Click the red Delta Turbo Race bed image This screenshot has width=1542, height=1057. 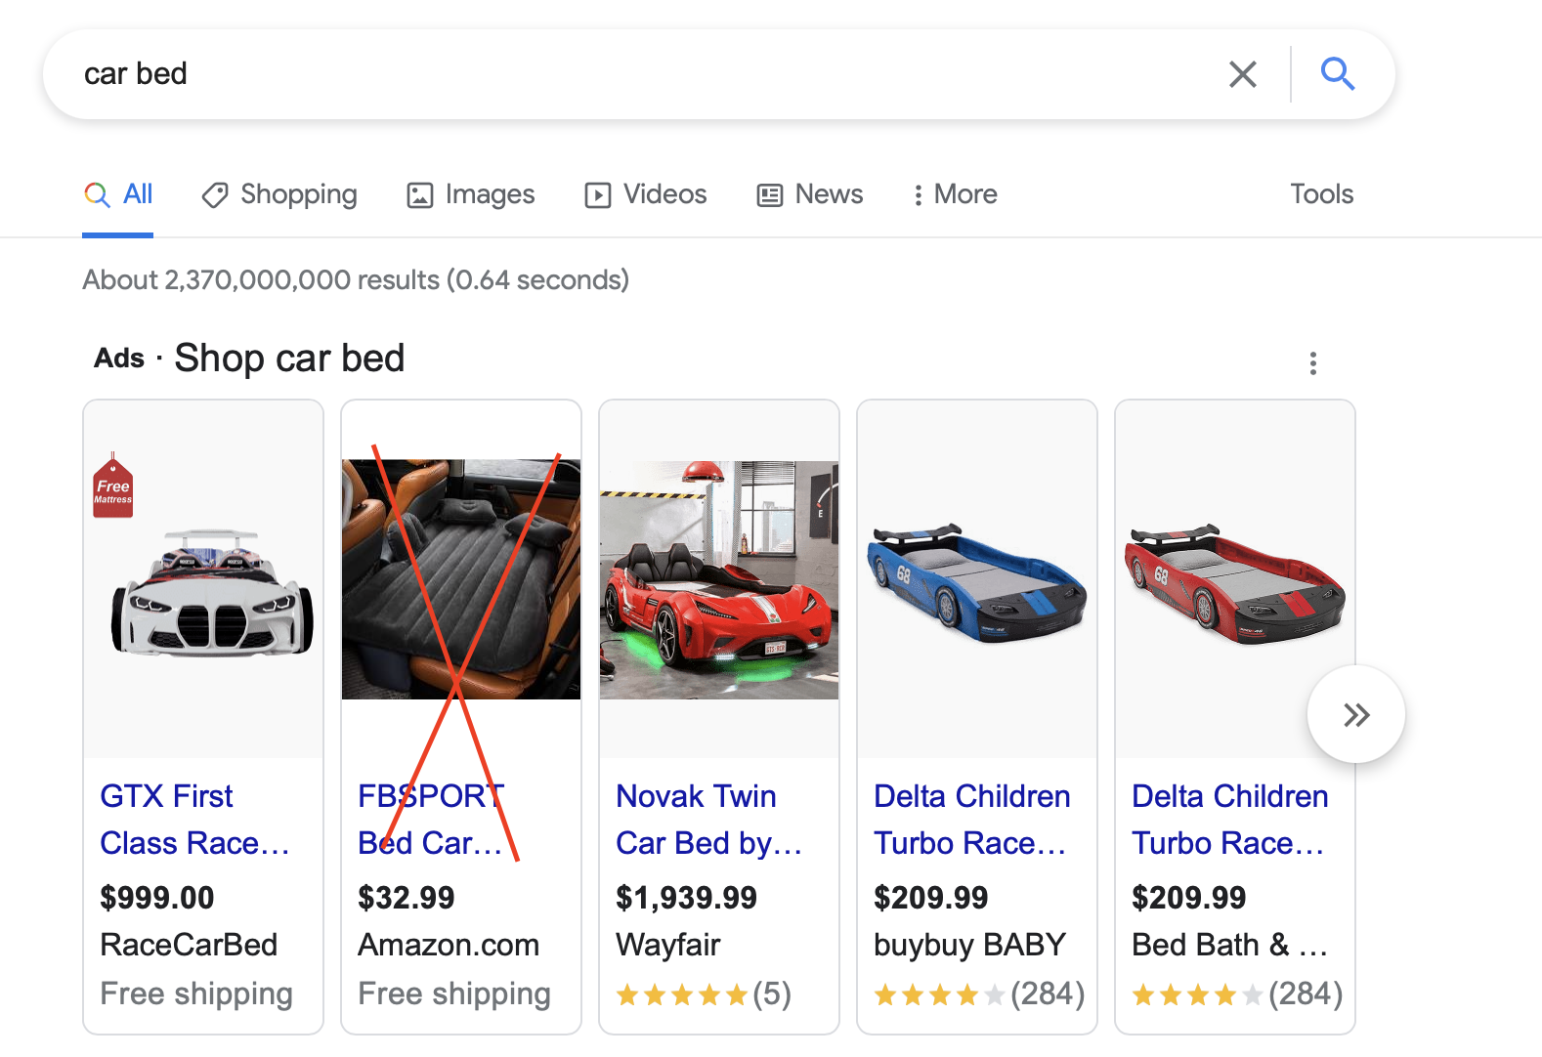(1234, 582)
